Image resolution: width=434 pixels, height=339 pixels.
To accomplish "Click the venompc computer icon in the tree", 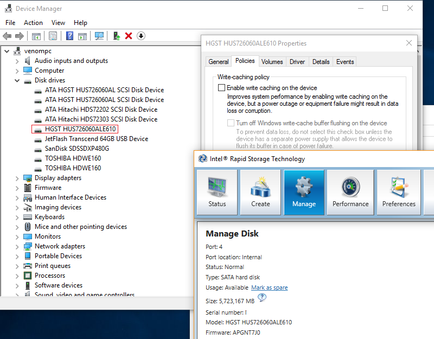I will [x=17, y=51].
